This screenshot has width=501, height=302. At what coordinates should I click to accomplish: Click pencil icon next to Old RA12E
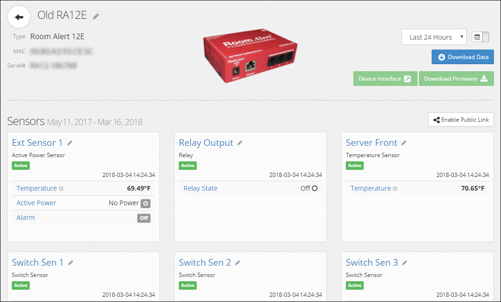coord(96,17)
